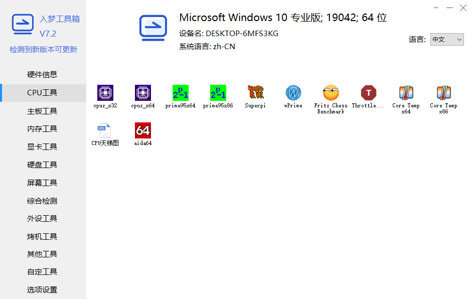Open the wPrime benchmark icon
This screenshot has height=299, width=472.
click(293, 93)
